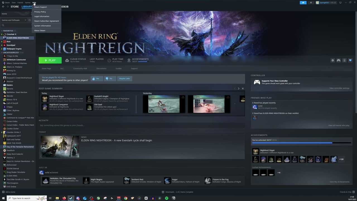Image resolution: width=357 pixels, height=201 pixels.
Task: Go back with the back arrow
Action: point(3,7)
